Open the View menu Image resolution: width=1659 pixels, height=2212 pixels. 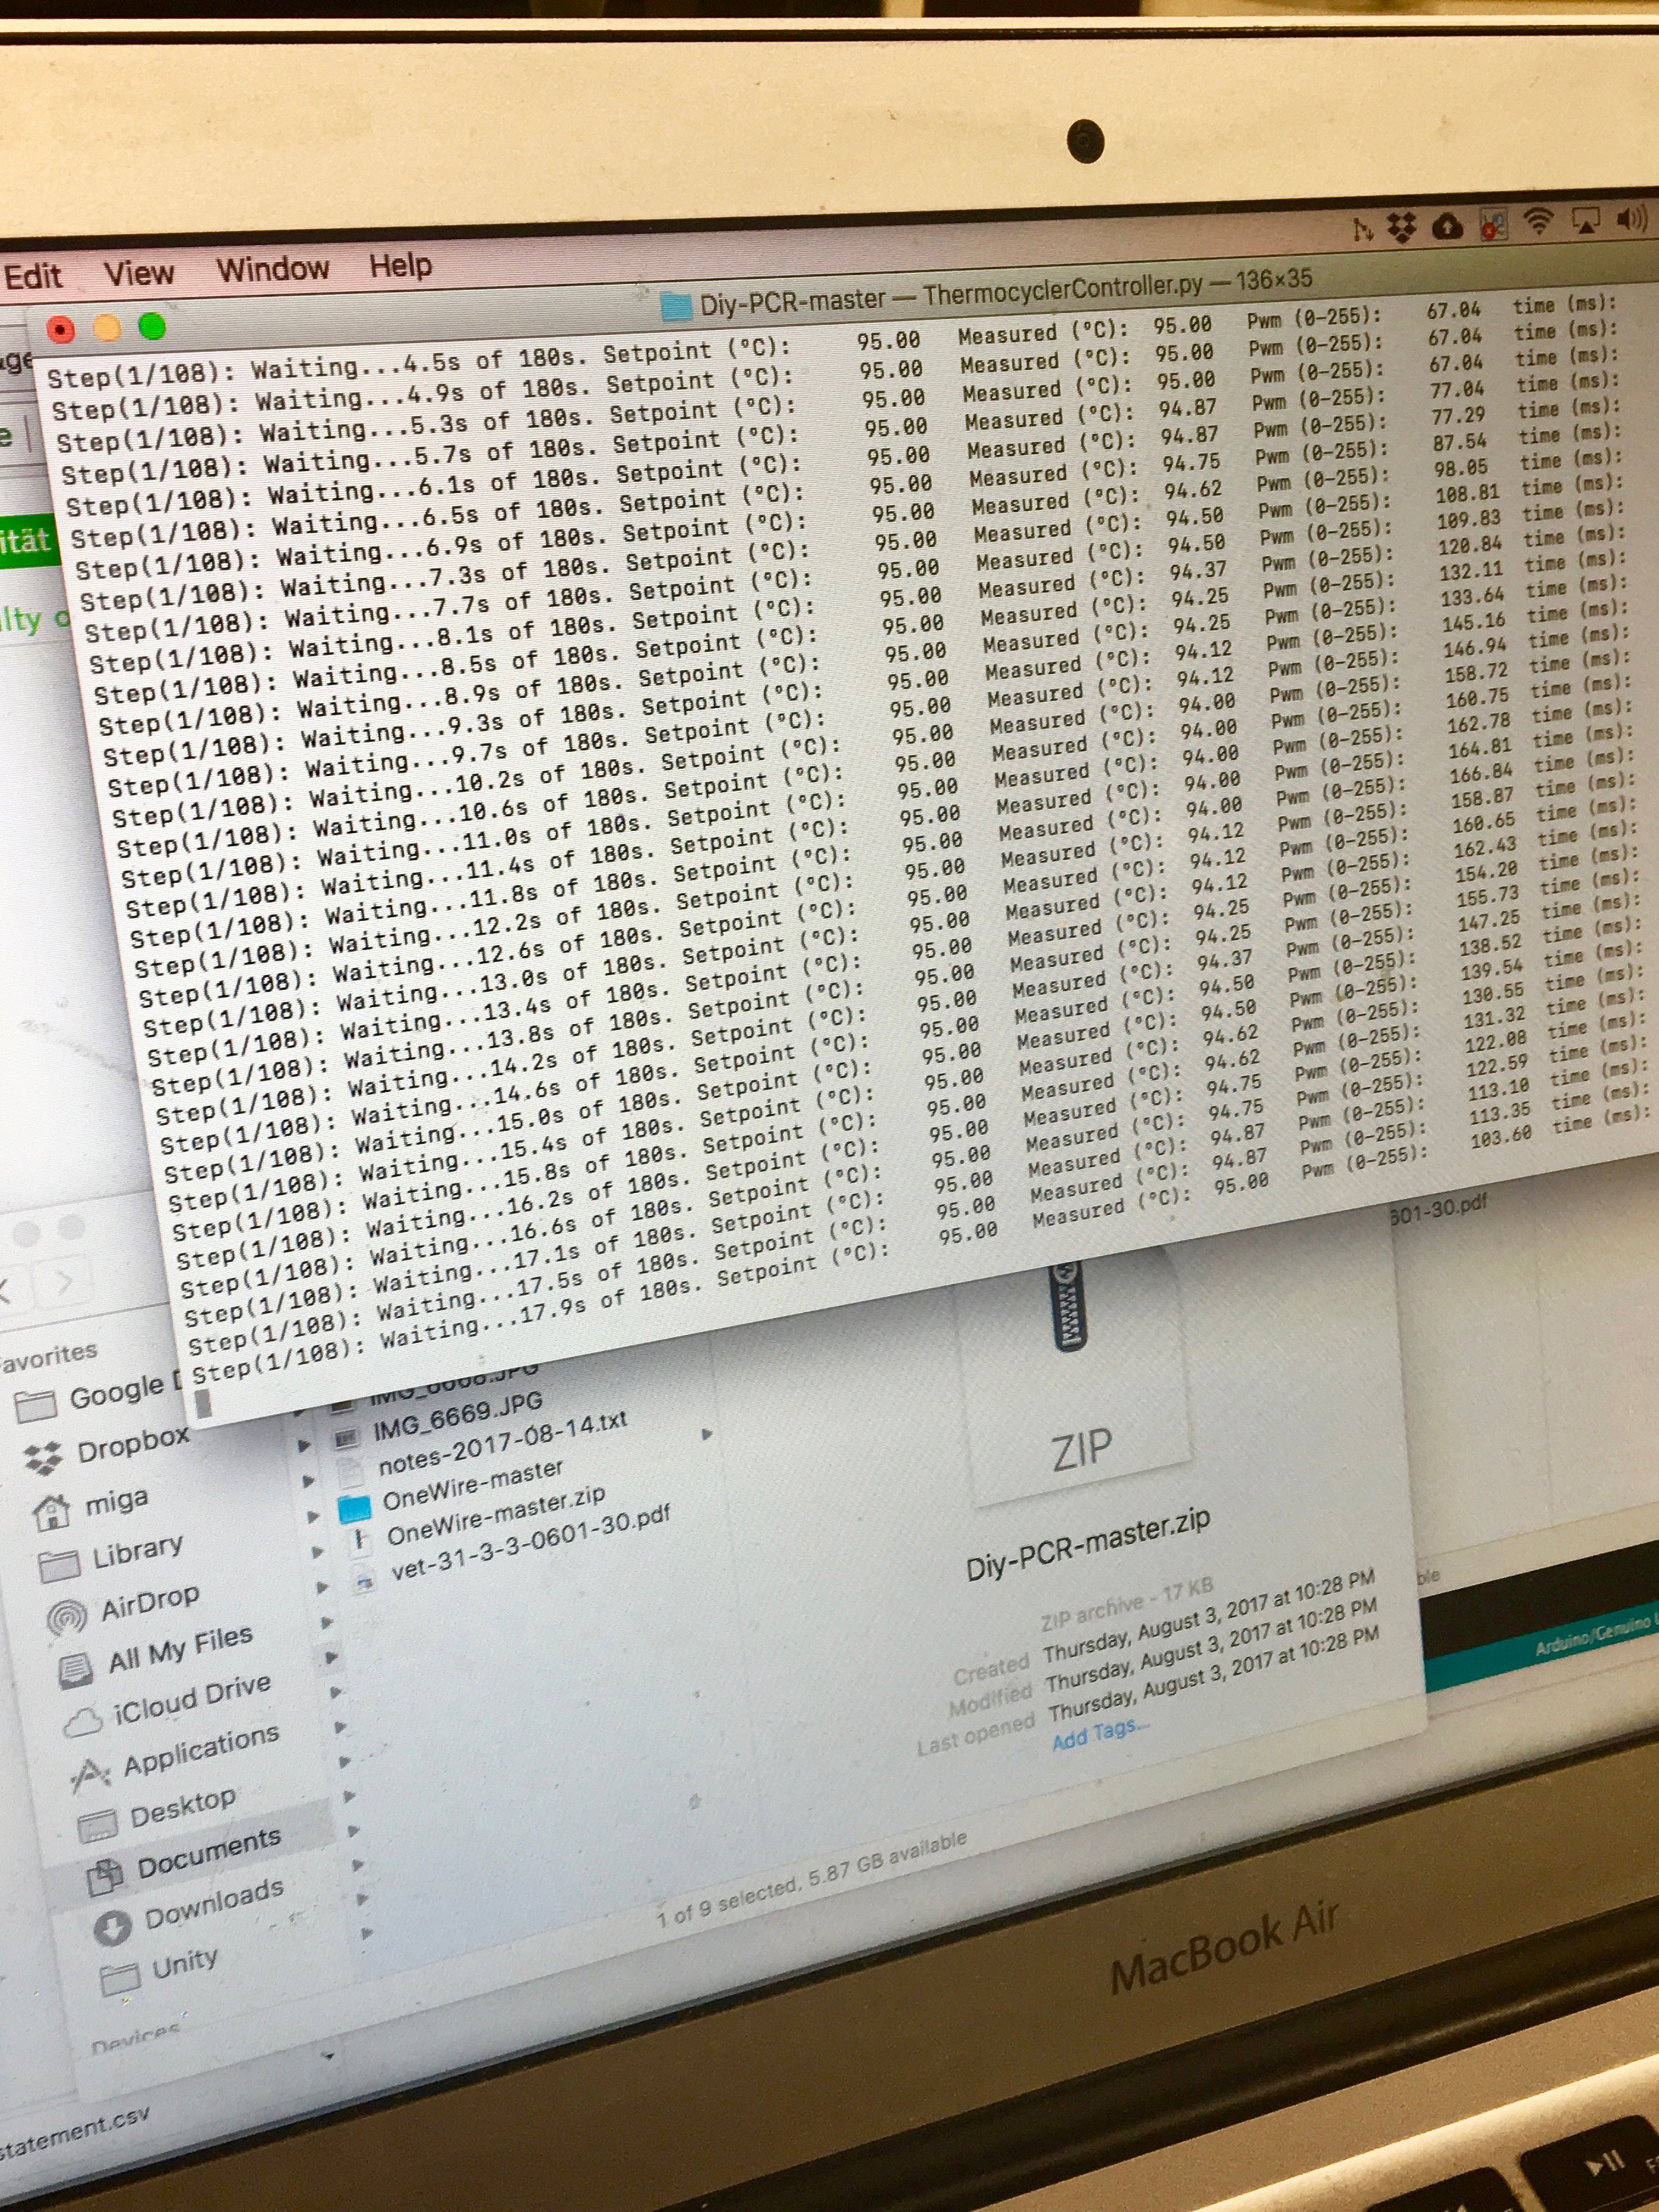[x=139, y=272]
